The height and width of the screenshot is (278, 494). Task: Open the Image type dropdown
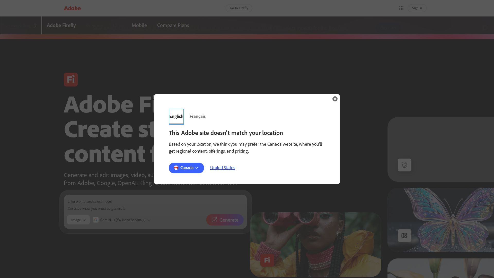[x=78, y=220]
